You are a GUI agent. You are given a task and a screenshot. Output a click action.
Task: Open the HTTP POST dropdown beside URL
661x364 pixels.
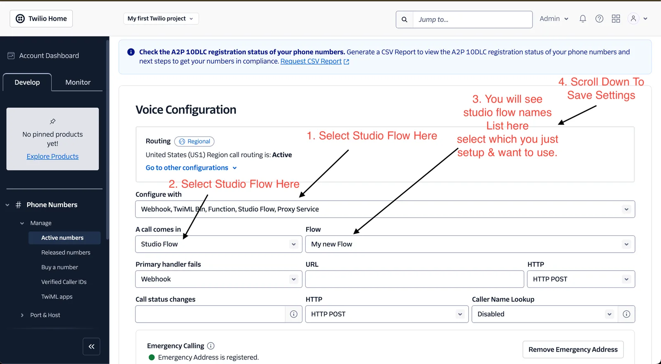pyautogui.click(x=581, y=279)
